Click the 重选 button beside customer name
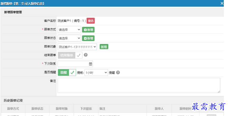Image resolution: width=228 pixels, height=116 pixels. 91,21
